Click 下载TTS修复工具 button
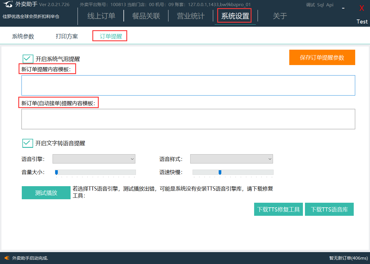Screen dimensions: 370x264 (278, 209)
